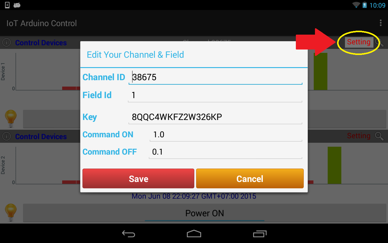
Task: Edit the Command ON value field
Action: [x=226, y=135]
